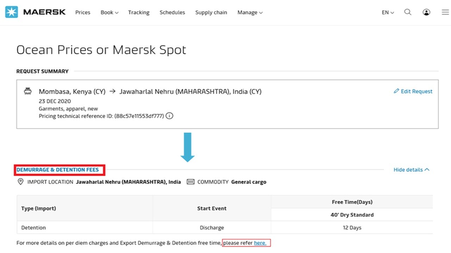Image resolution: width=451 pixels, height=253 pixels.
Task: Click the Edit Request link
Action: (x=416, y=91)
